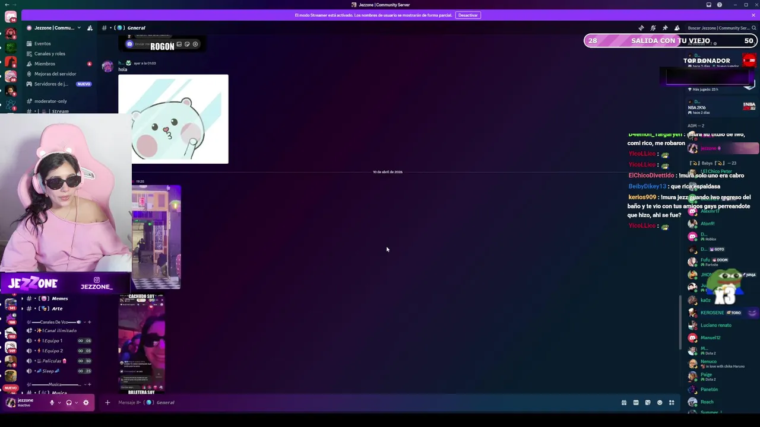Open microphone input options arrow
The height and width of the screenshot is (427, 760).
point(59,403)
